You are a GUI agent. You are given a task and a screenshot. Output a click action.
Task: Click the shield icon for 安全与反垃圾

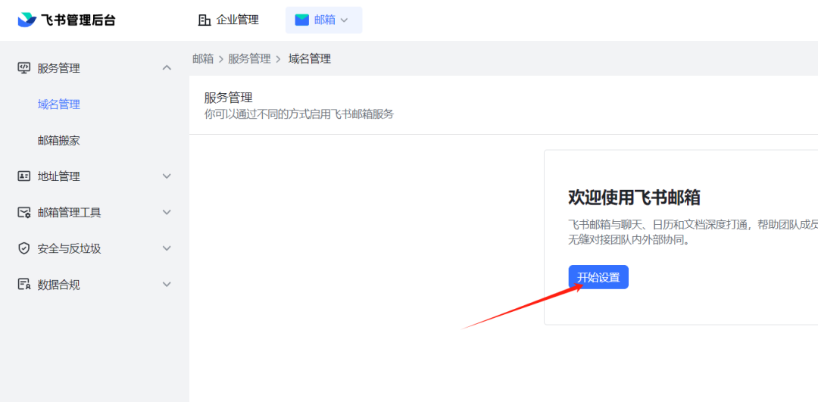click(x=24, y=248)
